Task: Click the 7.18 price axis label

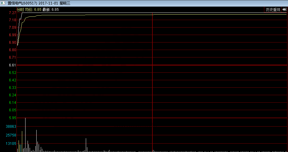Action: [12, 20]
